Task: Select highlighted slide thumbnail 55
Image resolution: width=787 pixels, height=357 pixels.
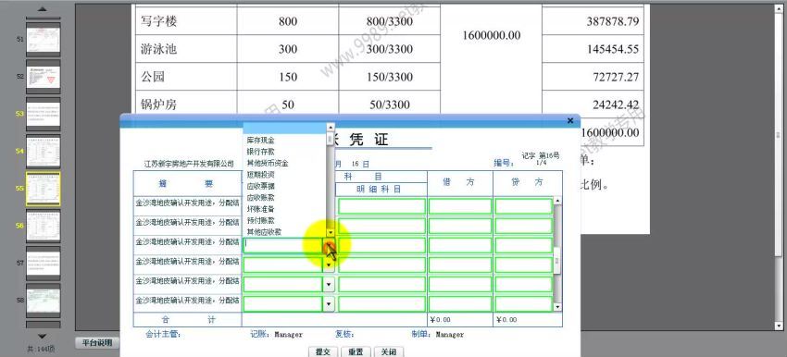Action: pos(44,189)
